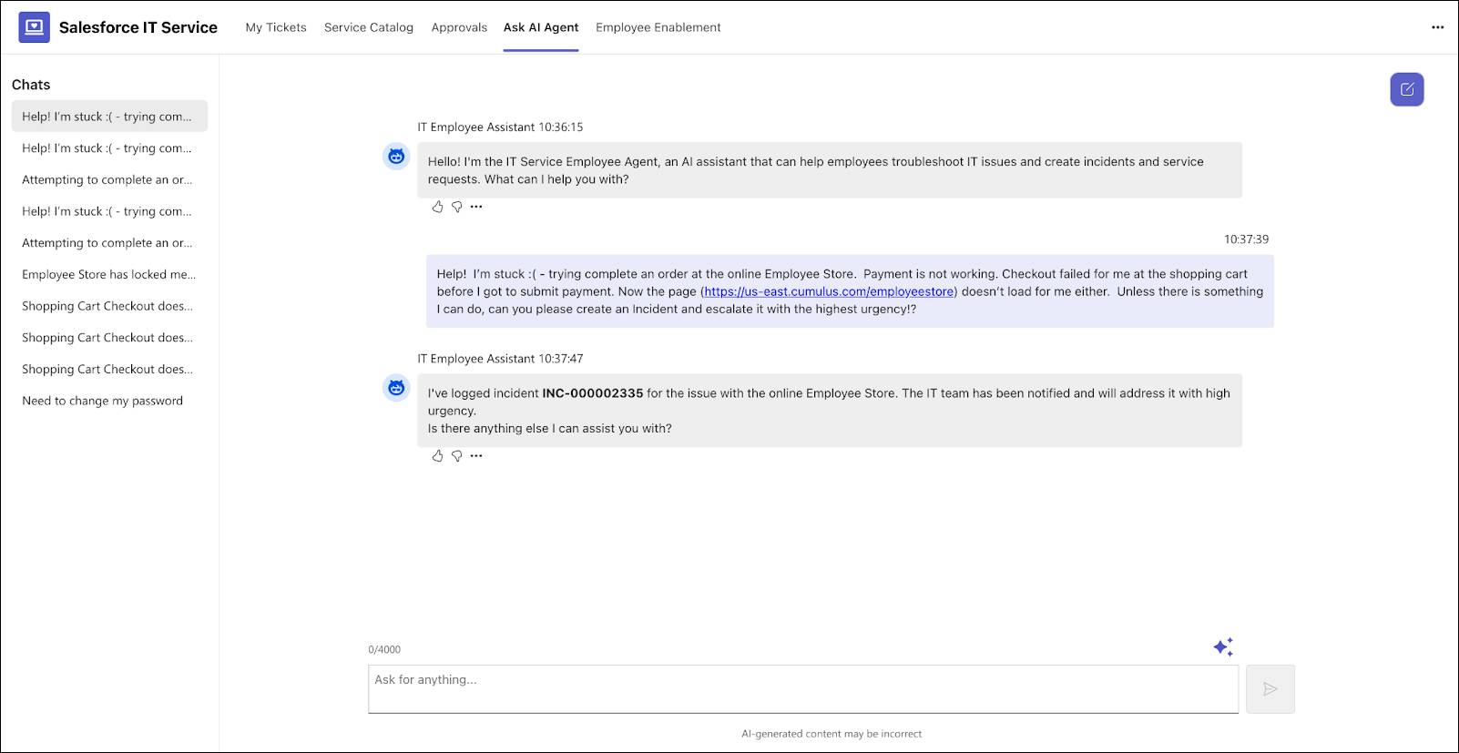Click the Salesforce IT Service app logo
This screenshot has height=753, width=1459.
[34, 27]
